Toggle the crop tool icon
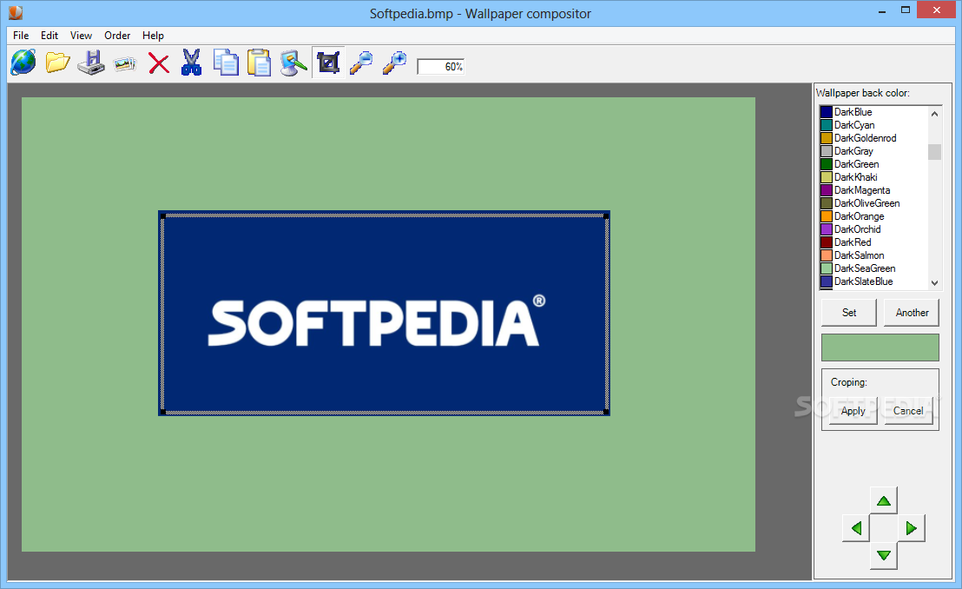Image resolution: width=962 pixels, height=589 pixels. [x=328, y=63]
